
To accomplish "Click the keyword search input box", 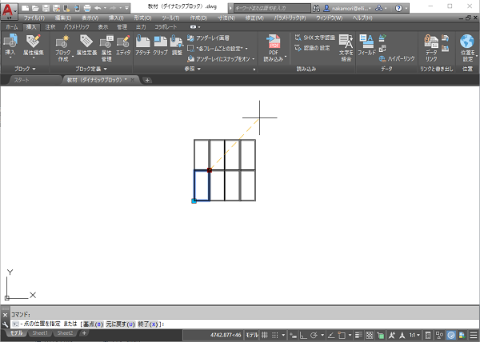I will coord(272,8).
